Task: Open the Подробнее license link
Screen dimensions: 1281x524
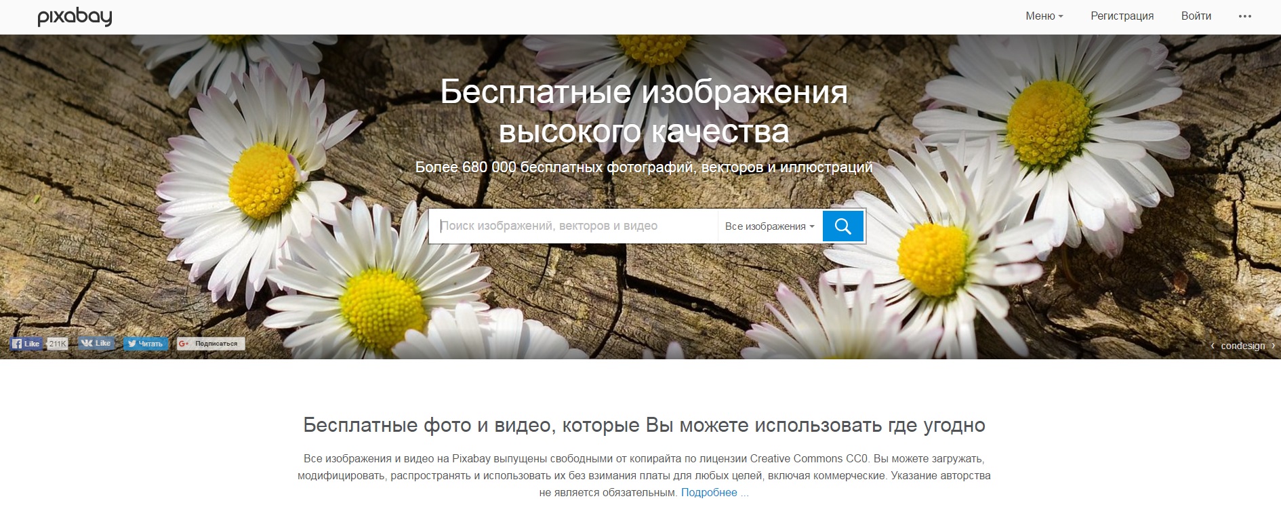Action: click(x=715, y=493)
